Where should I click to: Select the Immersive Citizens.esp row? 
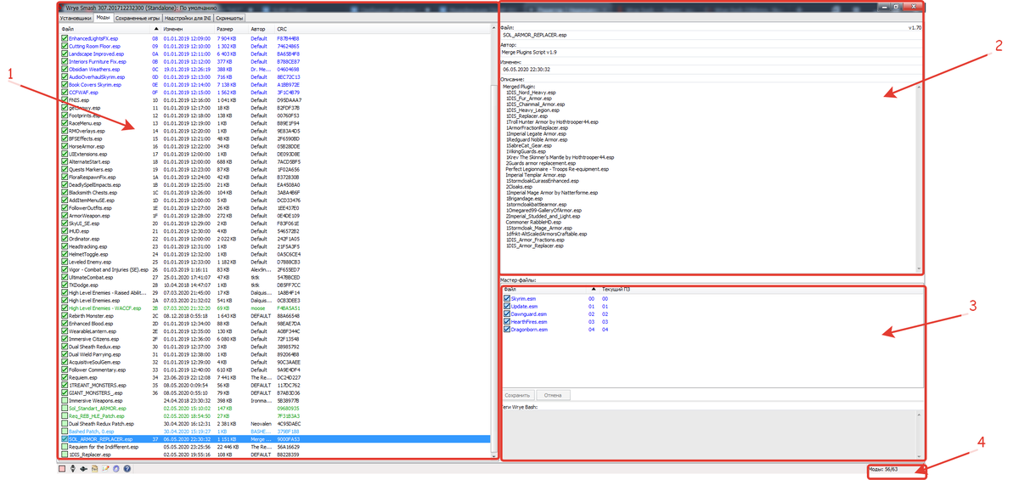[x=275, y=339]
